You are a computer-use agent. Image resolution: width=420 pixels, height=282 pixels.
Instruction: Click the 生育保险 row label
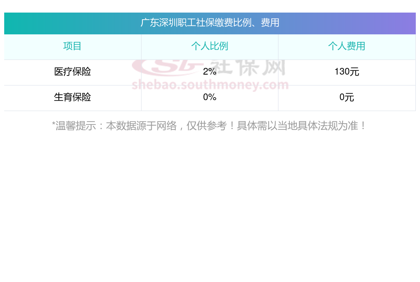click(72, 97)
